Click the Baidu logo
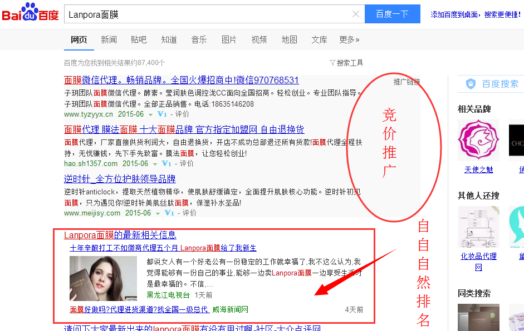This screenshot has height=331, width=524. [30, 13]
